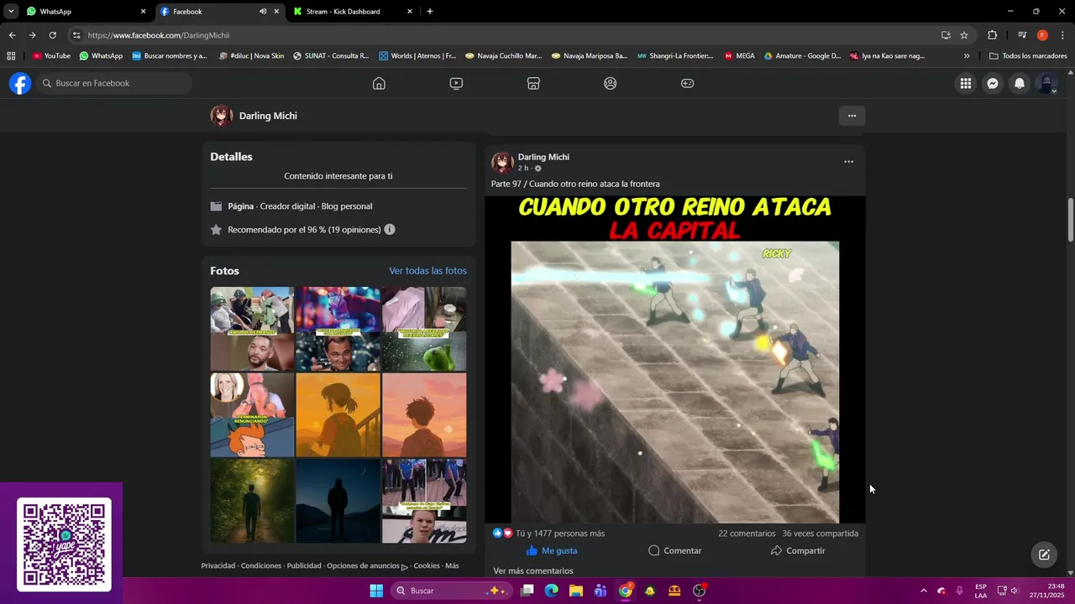Click Ver más comentarios
This screenshot has height=604, width=1075.
(x=533, y=570)
